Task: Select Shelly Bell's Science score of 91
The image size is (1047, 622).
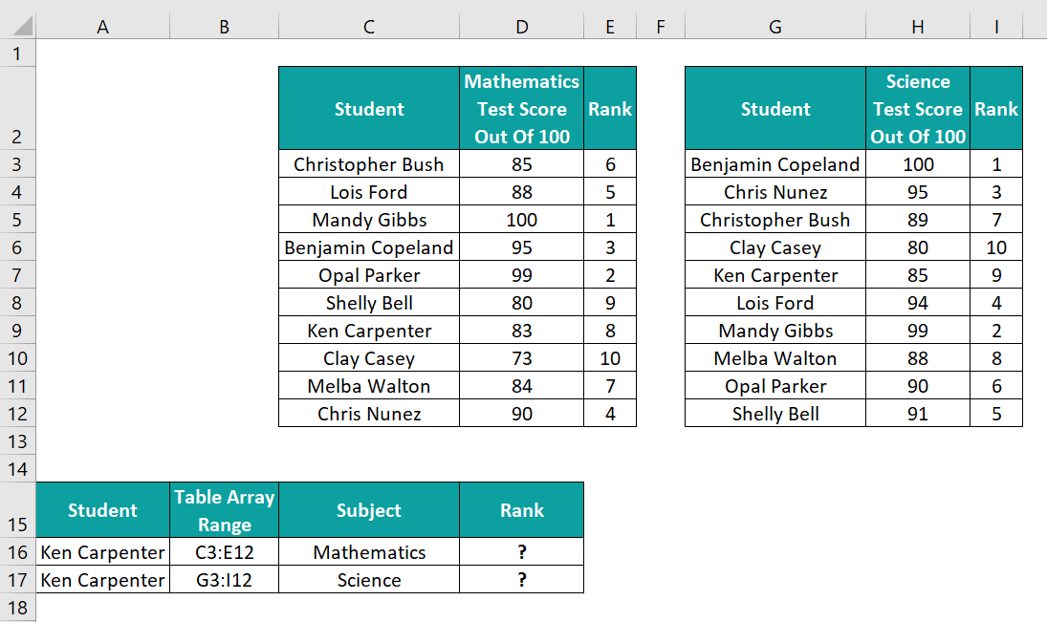Action: pyautogui.click(x=917, y=414)
